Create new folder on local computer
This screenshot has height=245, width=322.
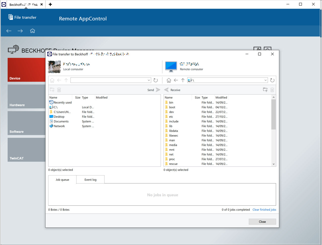point(52,90)
